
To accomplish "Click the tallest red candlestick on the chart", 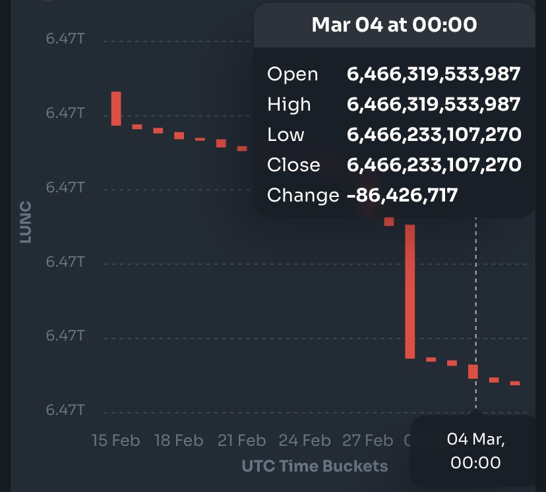I will pos(410,291).
